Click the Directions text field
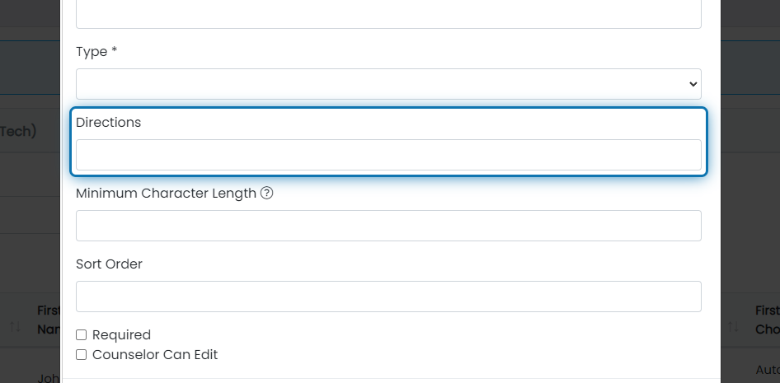The height and width of the screenshot is (383, 780). click(x=388, y=155)
